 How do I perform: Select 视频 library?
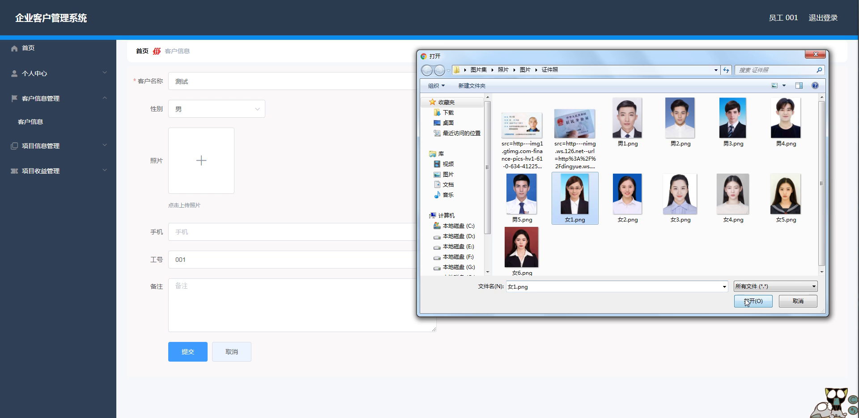(x=448, y=164)
